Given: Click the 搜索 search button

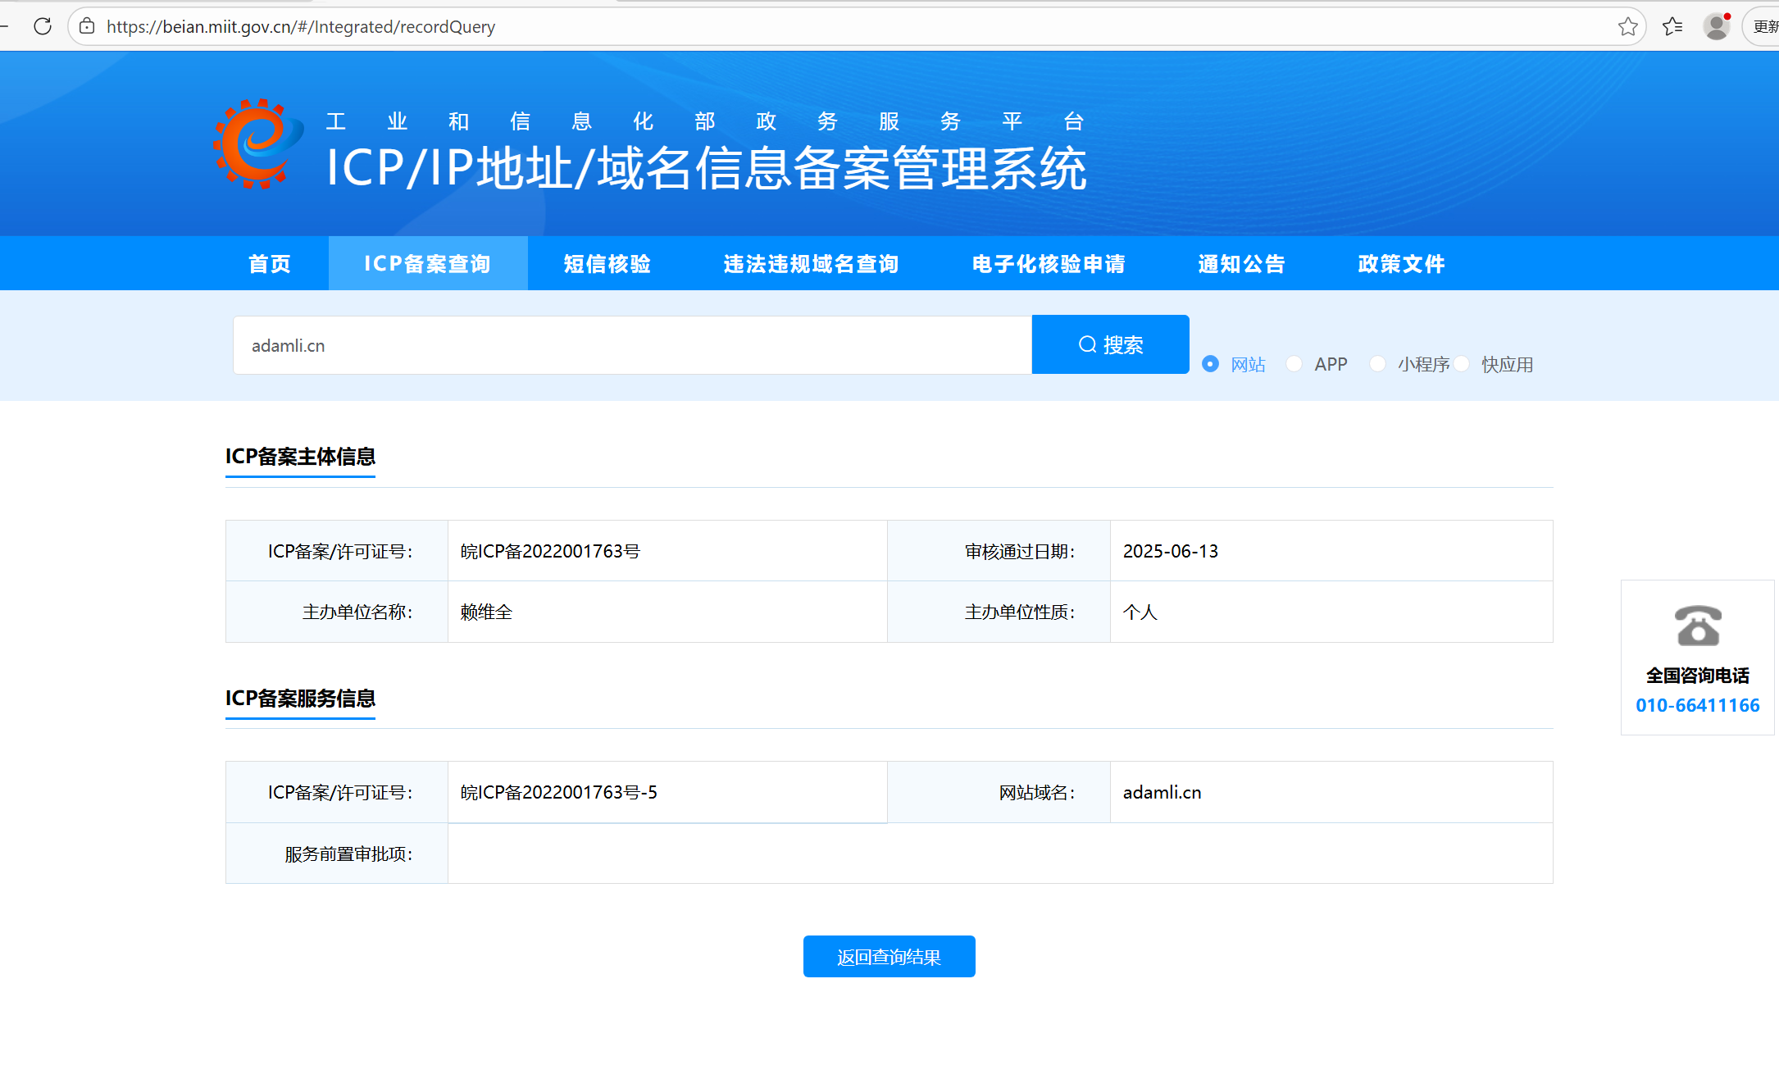Looking at the screenshot, I should click(1110, 344).
